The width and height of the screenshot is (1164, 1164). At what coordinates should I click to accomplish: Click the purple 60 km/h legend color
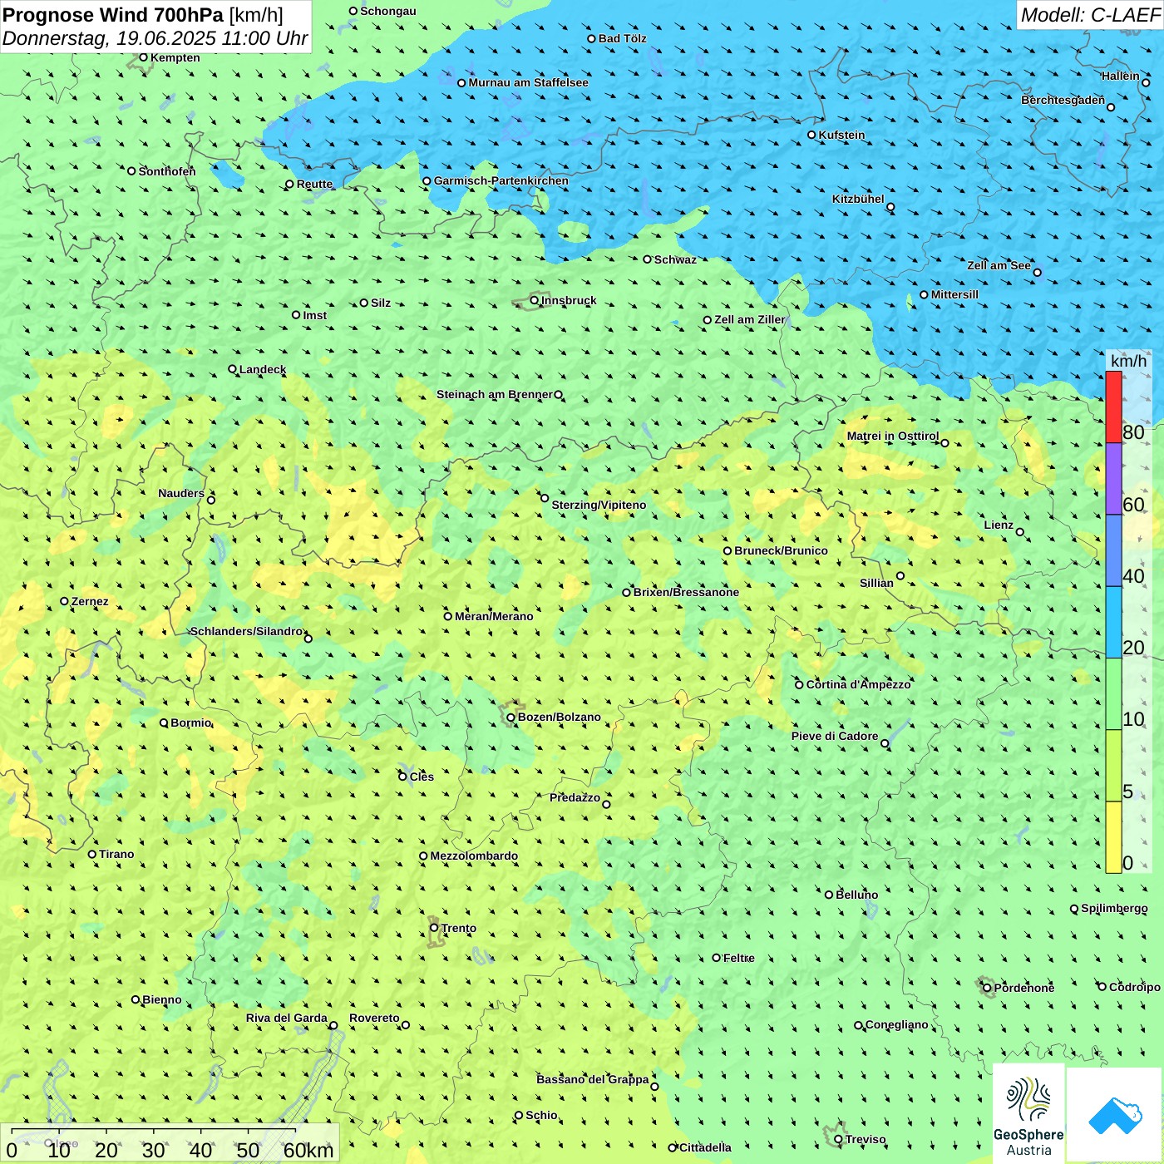[1113, 479]
